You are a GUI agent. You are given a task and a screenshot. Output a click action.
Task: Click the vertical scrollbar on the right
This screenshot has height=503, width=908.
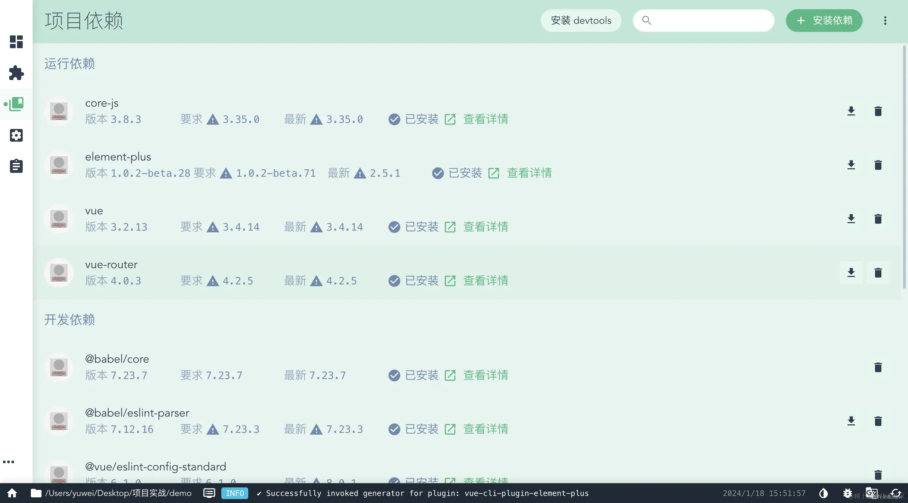point(904,166)
